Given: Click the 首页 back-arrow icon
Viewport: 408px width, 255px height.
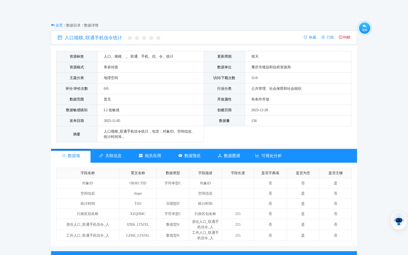Looking at the screenshot, I should pos(53,25).
